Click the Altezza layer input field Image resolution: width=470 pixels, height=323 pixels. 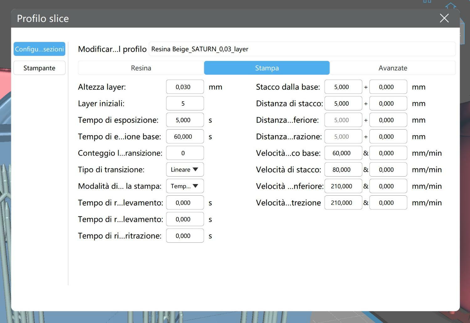pyautogui.click(x=185, y=87)
